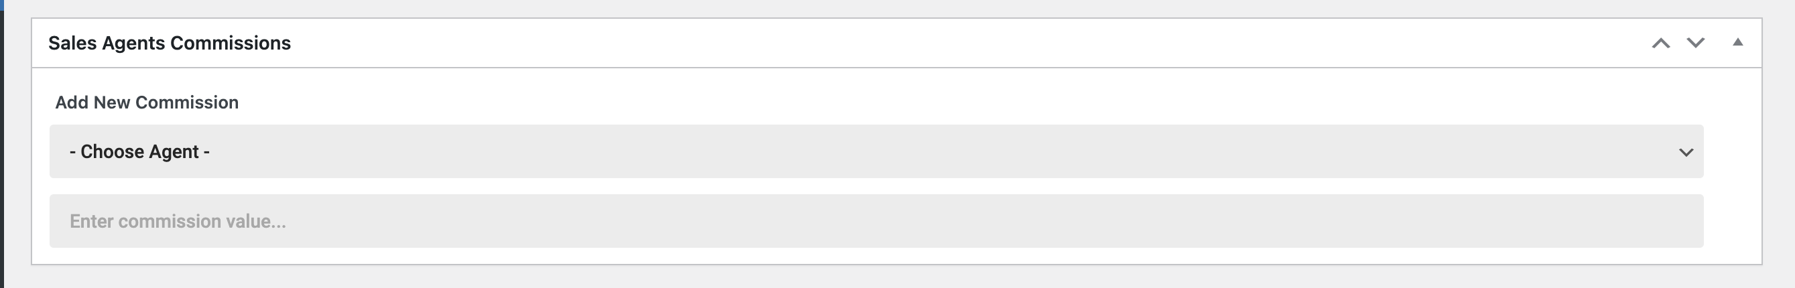This screenshot has width=1795, height=288.
Task: Open the Choose Agent dropdown
Action: tap(876, 151)
